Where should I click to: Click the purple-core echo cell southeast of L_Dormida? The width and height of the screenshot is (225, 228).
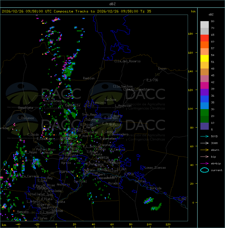point(149,201)
